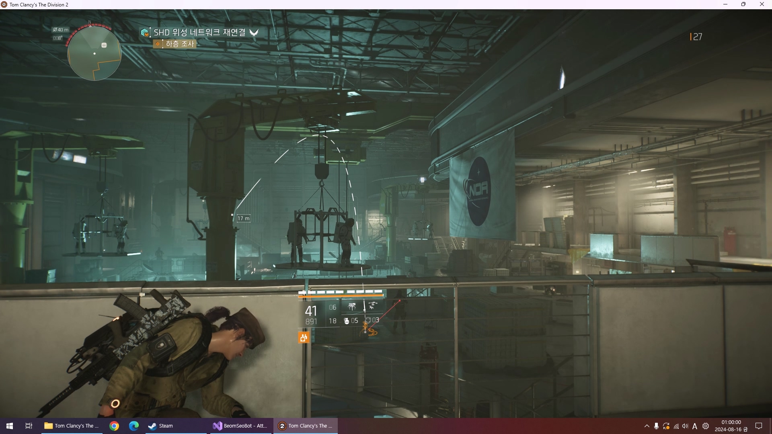Click the orange health bar
This screenshot has width=772, height=434.
tap(340, 296)
